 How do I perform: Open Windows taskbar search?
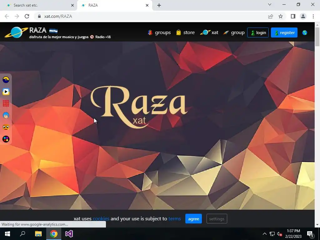(22, 234)
